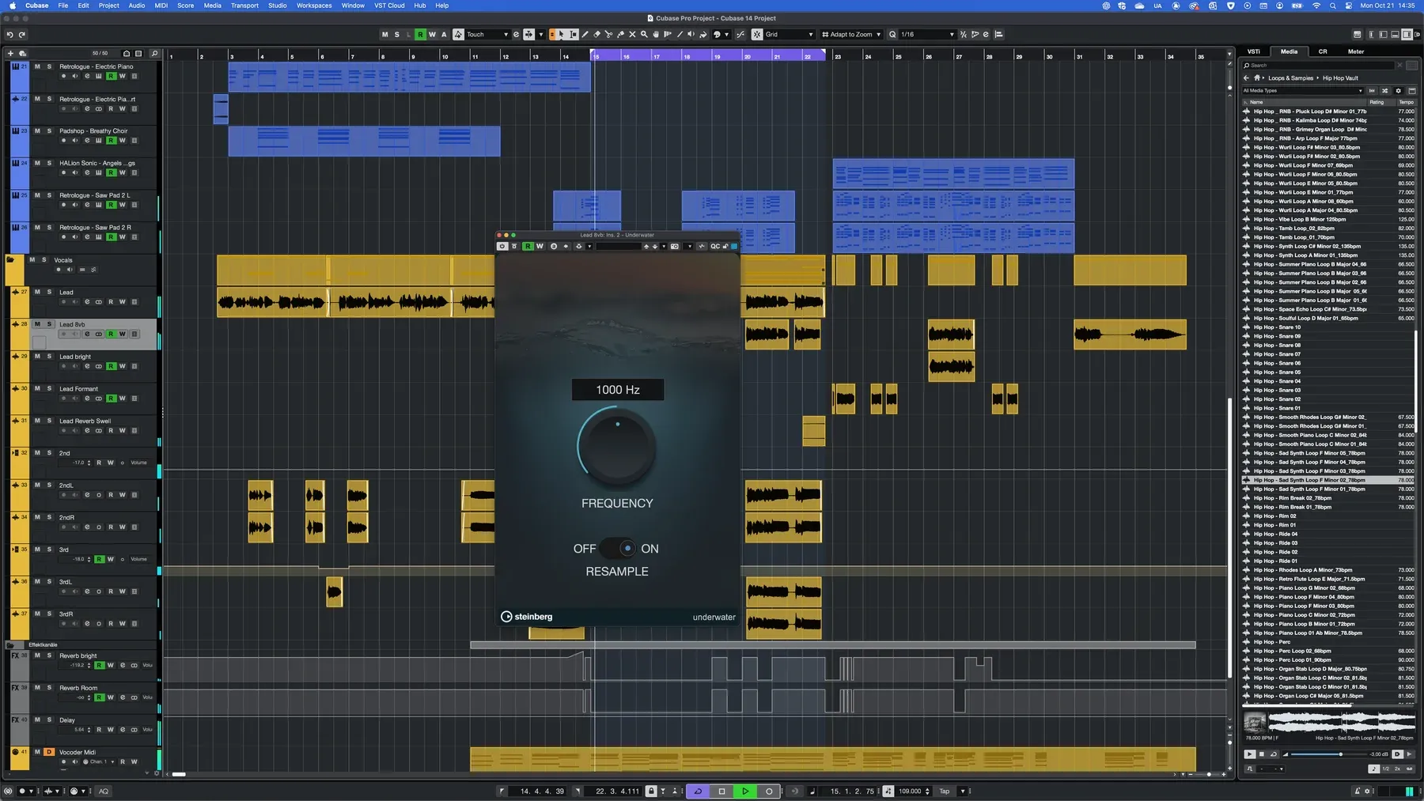Open the VST Cloud menu
This screenshot has height=801, width=1424.
389,6
